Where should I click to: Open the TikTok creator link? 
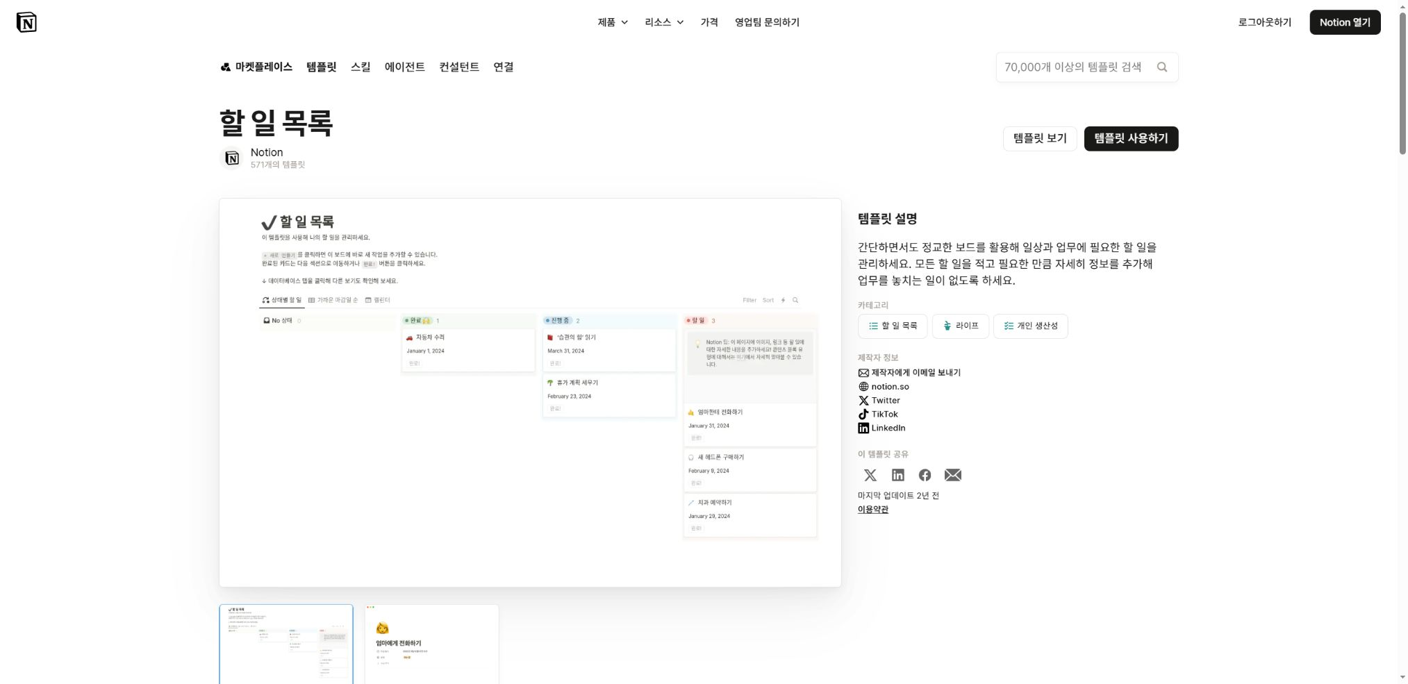tap(884, 415)
